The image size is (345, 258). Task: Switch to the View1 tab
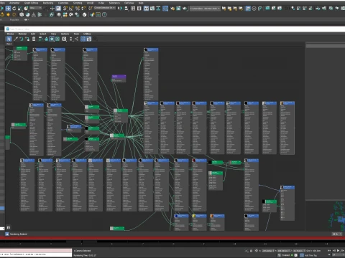tap(9, 44)
